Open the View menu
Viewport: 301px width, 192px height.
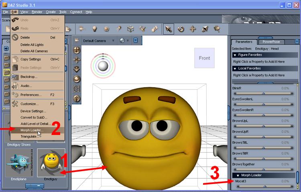24,12
